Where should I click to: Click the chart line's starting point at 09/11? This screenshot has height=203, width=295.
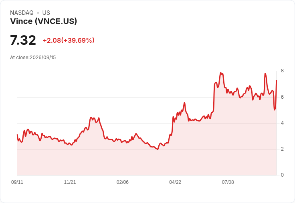click(x=17, y=135)
